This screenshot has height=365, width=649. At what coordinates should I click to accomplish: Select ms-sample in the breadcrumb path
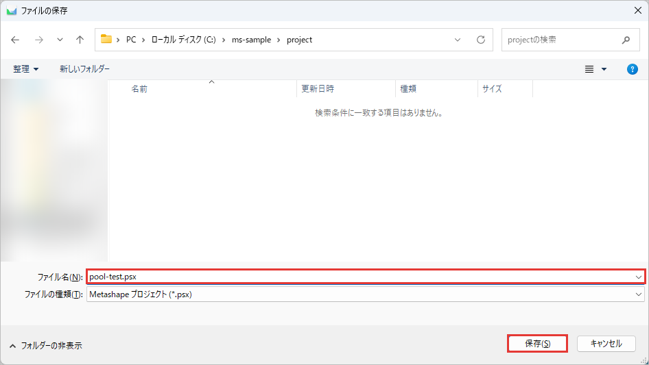[251, 40]
